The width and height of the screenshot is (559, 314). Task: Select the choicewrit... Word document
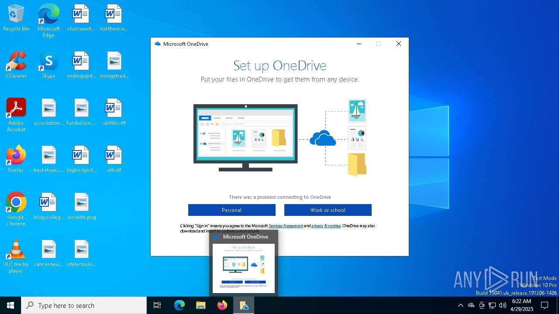pos(81,18)
